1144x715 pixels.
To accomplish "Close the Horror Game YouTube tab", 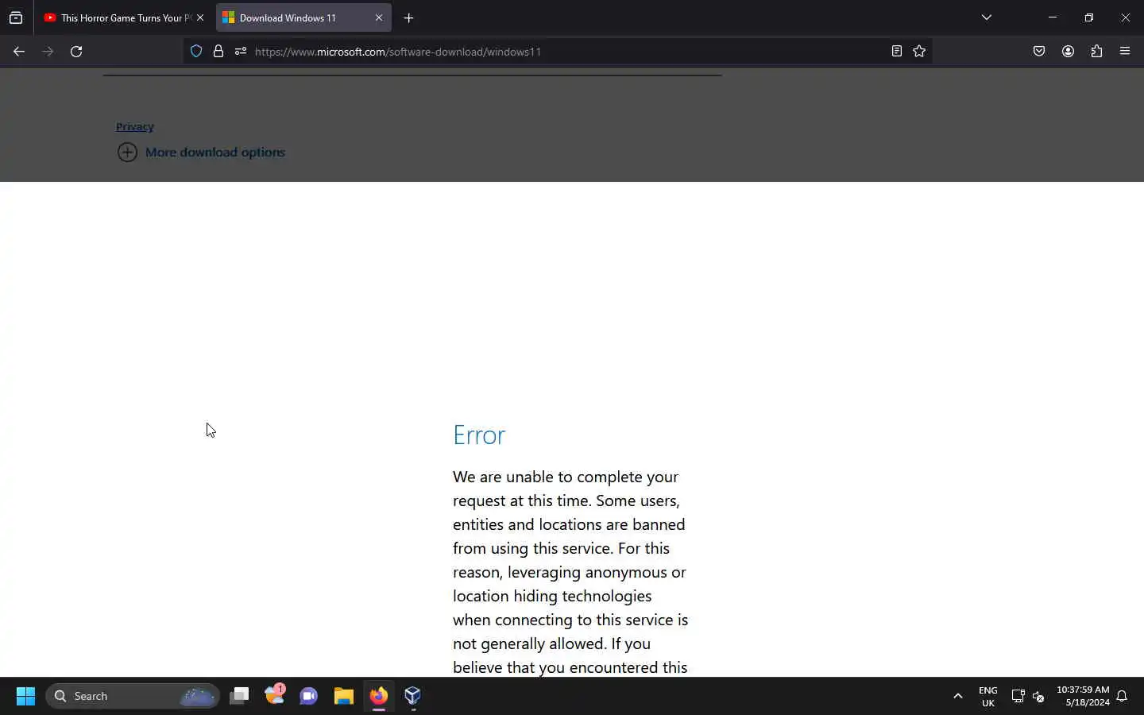I will tap(200, 17).
